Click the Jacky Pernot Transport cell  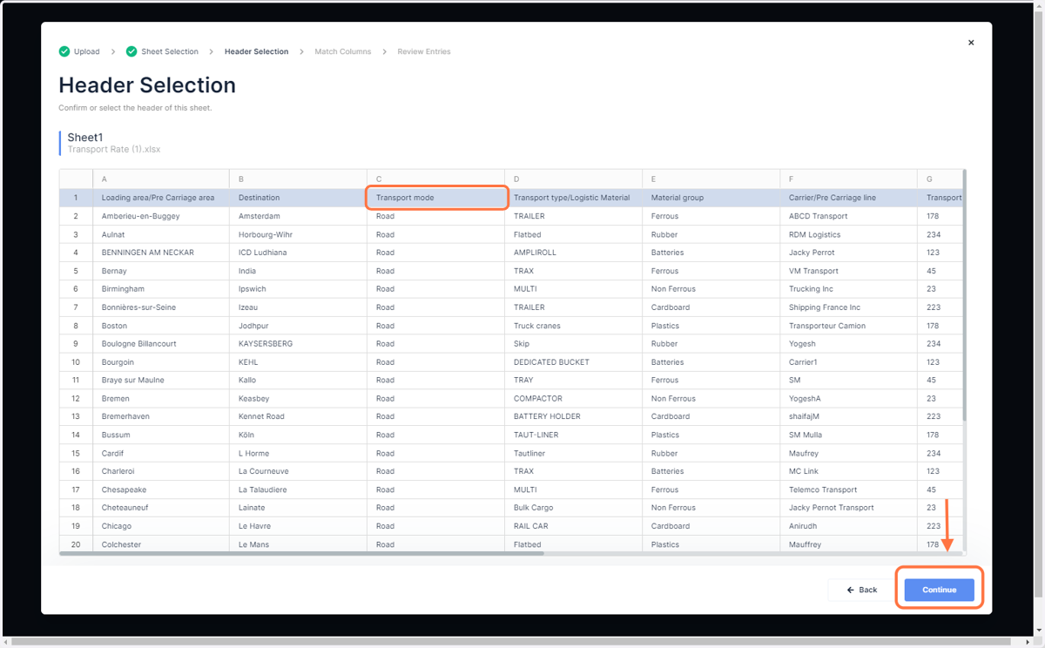(x=848, y=508)
